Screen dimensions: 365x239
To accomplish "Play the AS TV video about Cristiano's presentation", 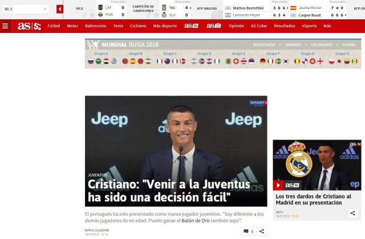I will coord(278,185).
